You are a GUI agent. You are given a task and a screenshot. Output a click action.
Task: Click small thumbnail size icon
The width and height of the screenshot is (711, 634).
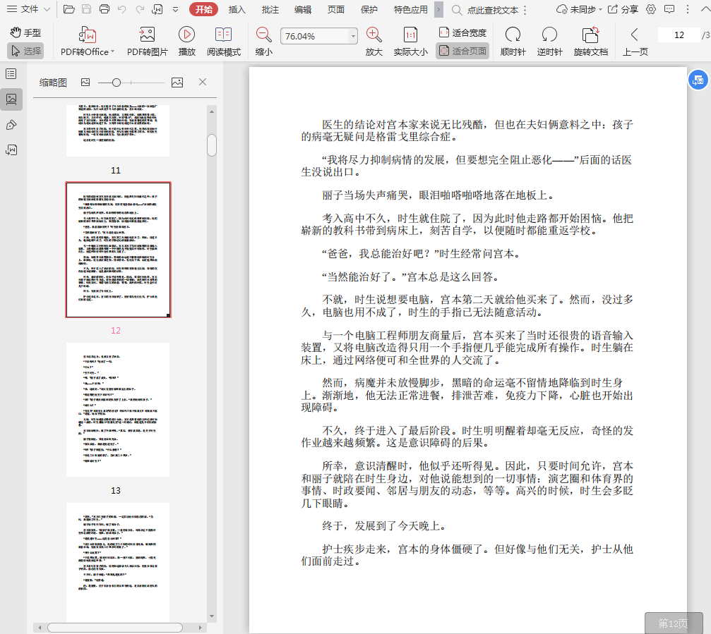click(85, 82)
